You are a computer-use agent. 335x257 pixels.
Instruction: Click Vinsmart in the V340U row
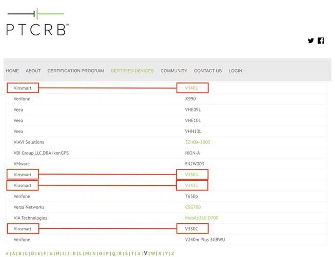pyautogui.click(x=23, y=88)
